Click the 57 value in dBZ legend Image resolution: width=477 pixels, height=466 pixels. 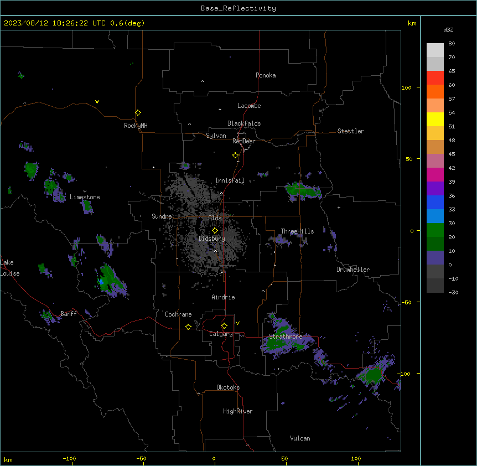(452, 99)
